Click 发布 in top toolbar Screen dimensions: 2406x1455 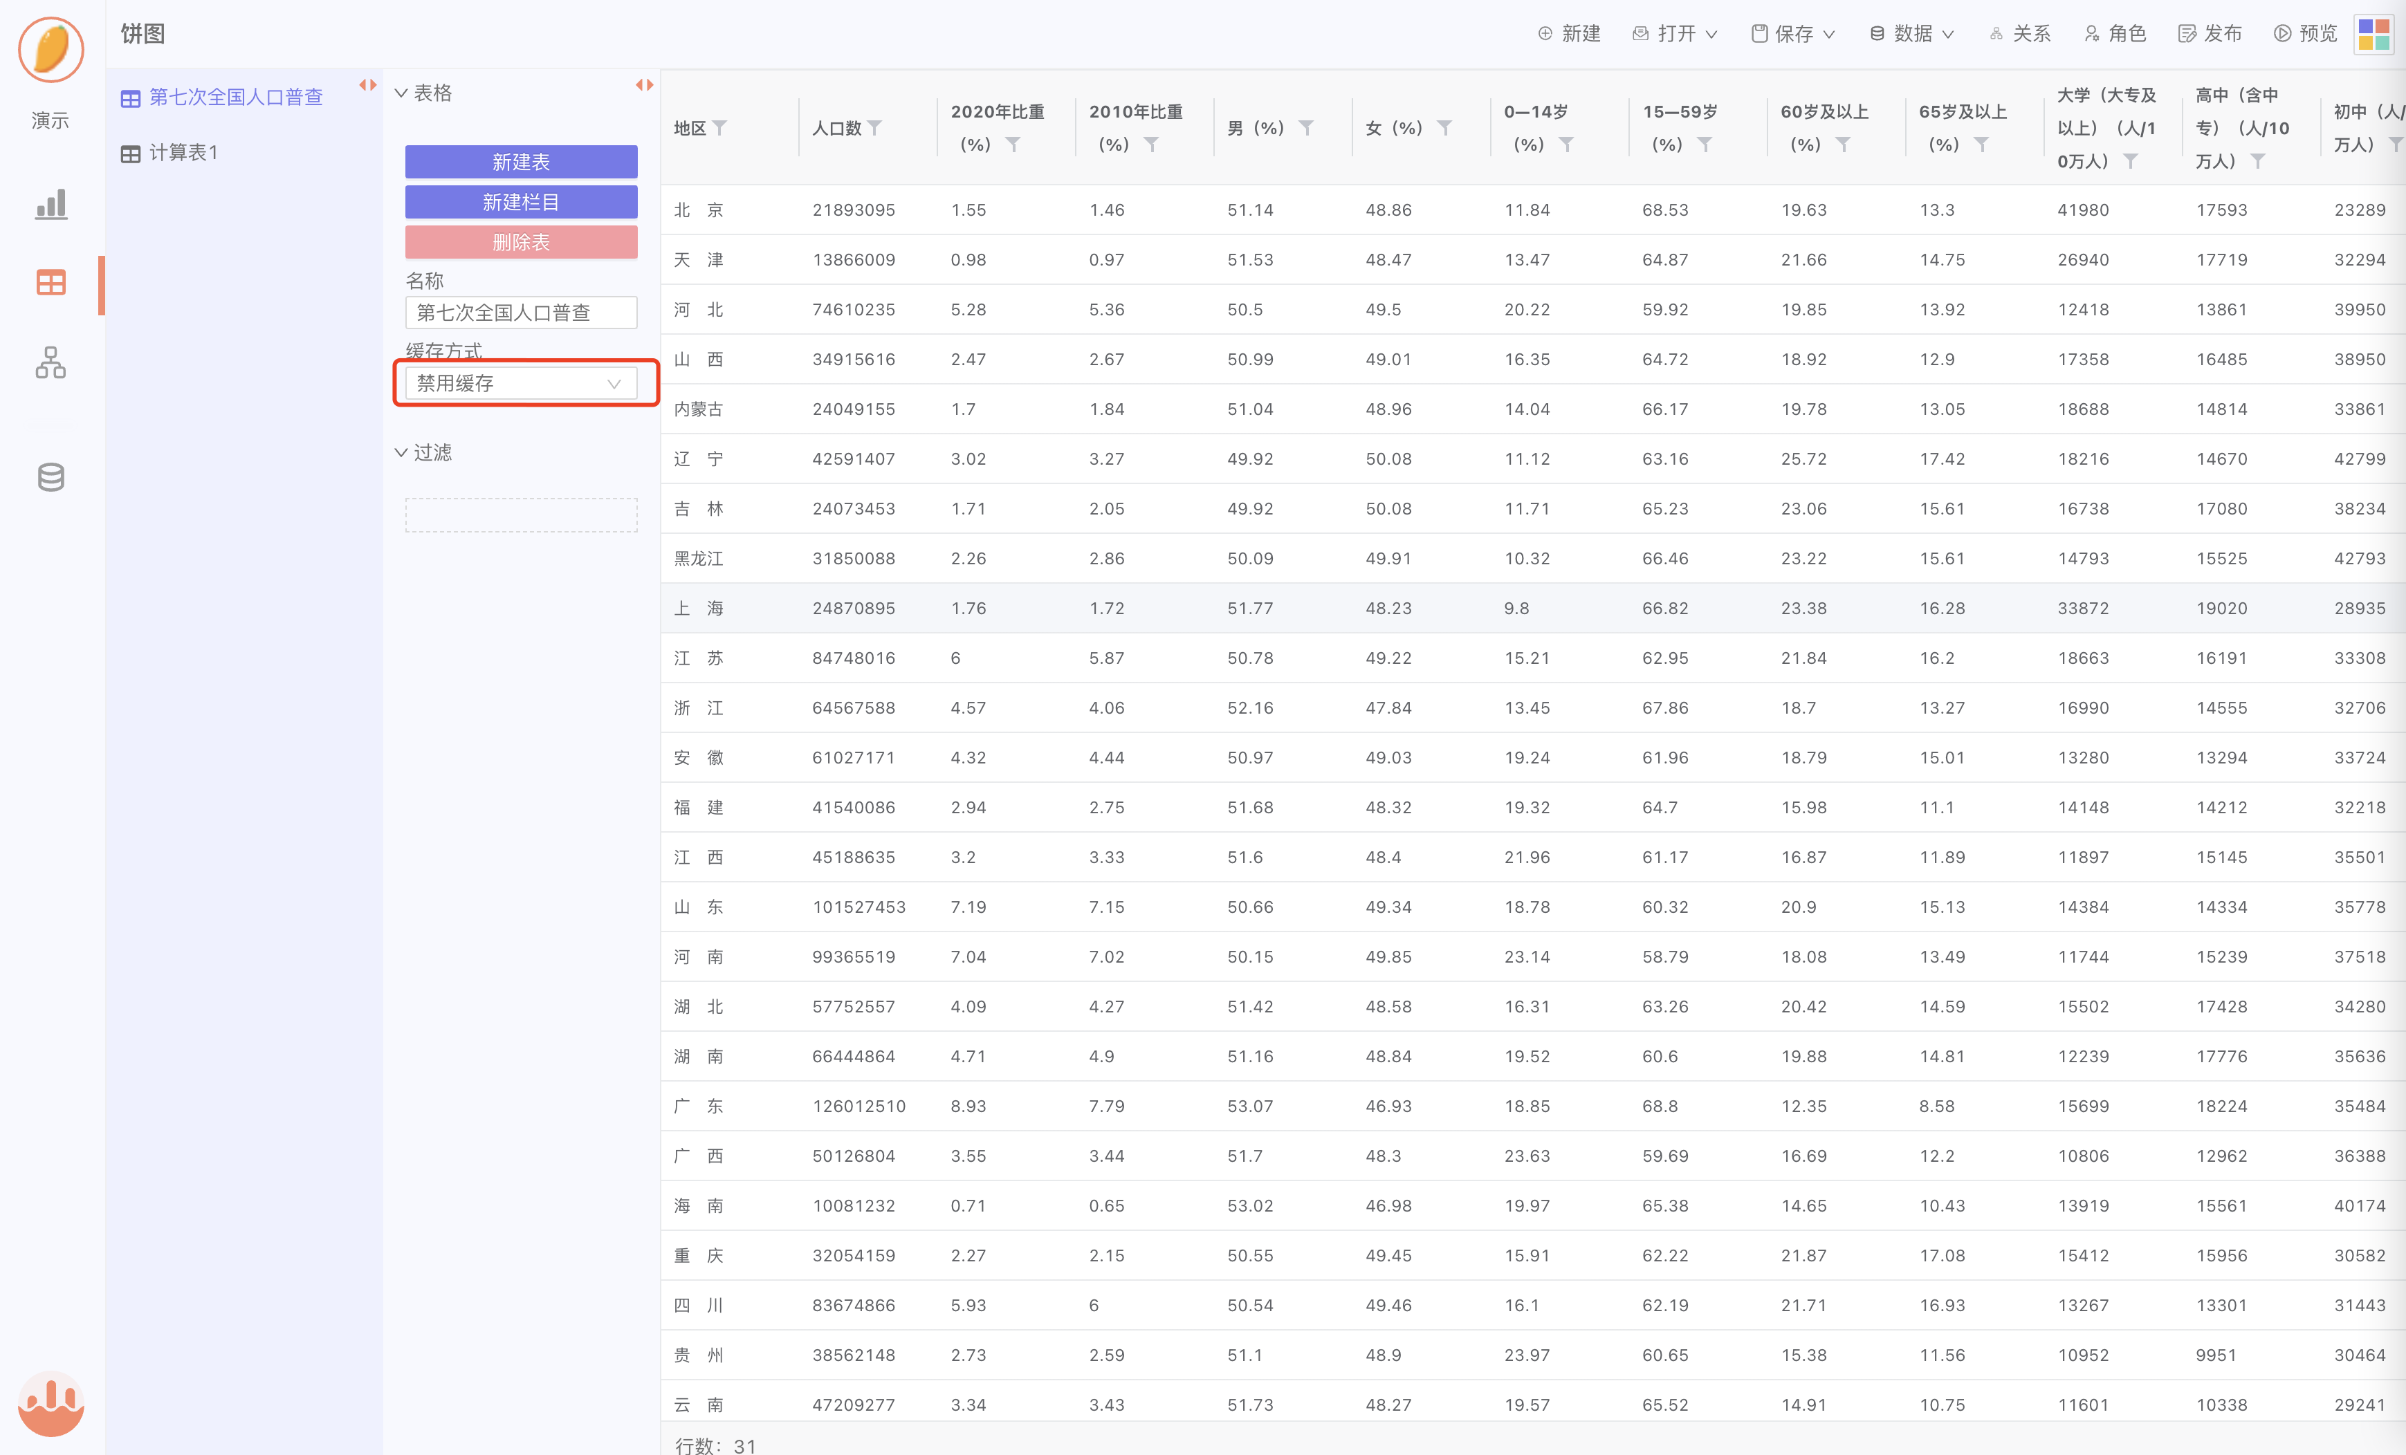pyautogui.click(x=2211, y=34)
